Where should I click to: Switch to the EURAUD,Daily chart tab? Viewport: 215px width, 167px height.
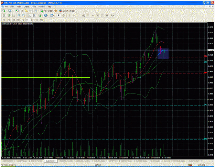click(x=179, y=161)
